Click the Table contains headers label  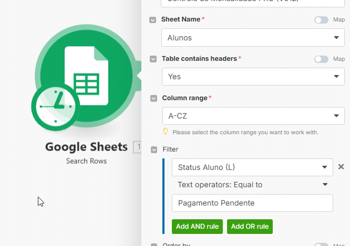(x=199, y=59)
